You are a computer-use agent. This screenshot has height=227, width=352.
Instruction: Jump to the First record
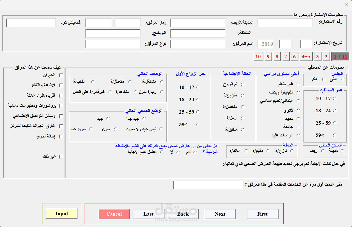pyautogui.click(x=263, y=214)
